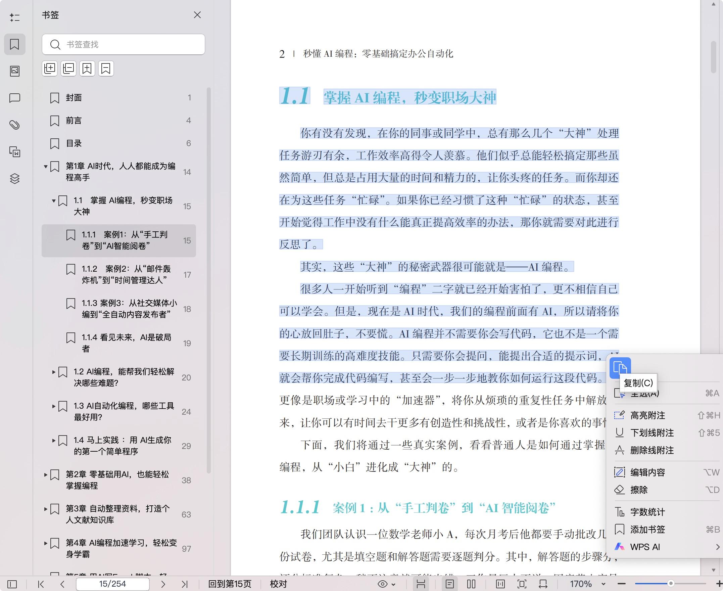Click collapse all bookmarks icon

68,69
